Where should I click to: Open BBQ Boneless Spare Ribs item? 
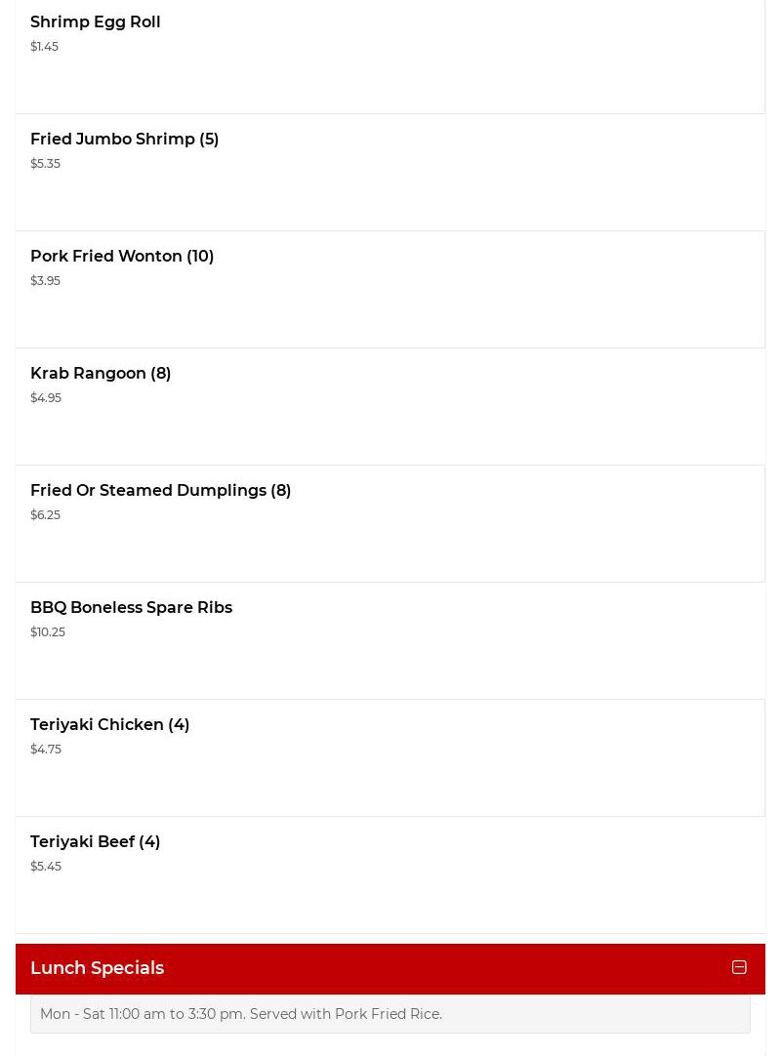coord(131,607)
